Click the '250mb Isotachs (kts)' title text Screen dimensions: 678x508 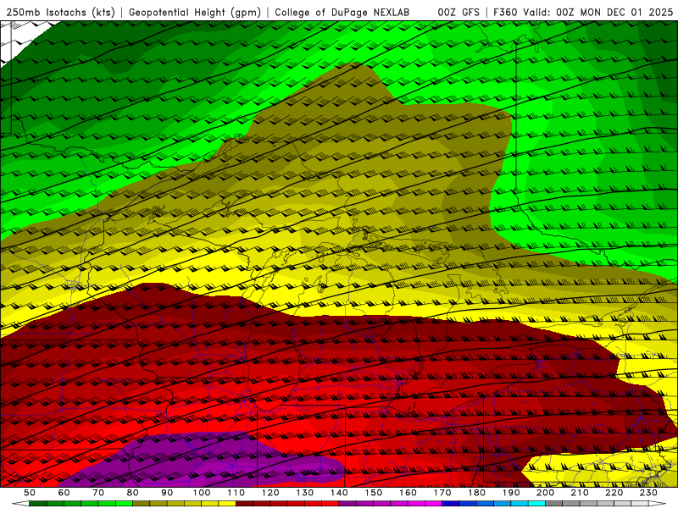pyautogui.click(x=60, y=13)
